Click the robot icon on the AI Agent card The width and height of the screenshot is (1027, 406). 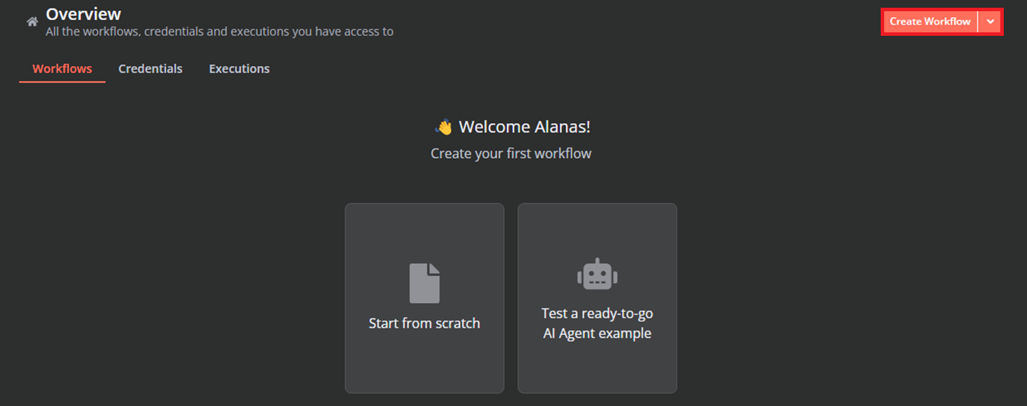tap(597, 274)
